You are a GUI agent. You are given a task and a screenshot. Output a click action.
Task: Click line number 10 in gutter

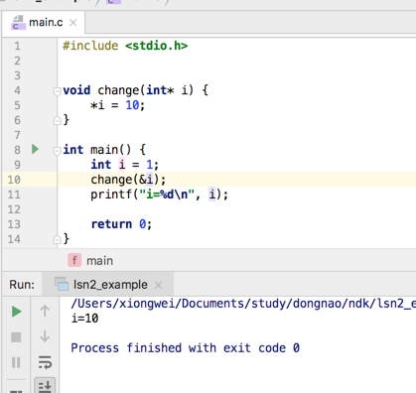point(14,180)
